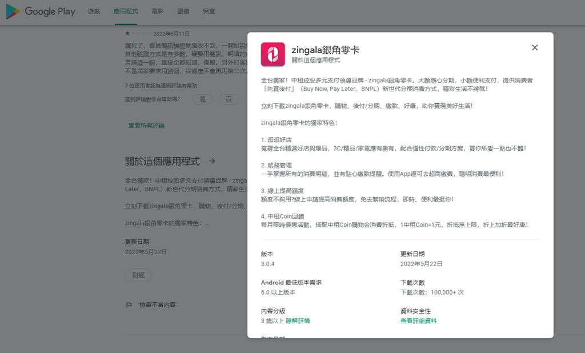Click the 下載次數：100,000+ 次 value
This screenshot has width=585, height=353.
click(432, 292)
